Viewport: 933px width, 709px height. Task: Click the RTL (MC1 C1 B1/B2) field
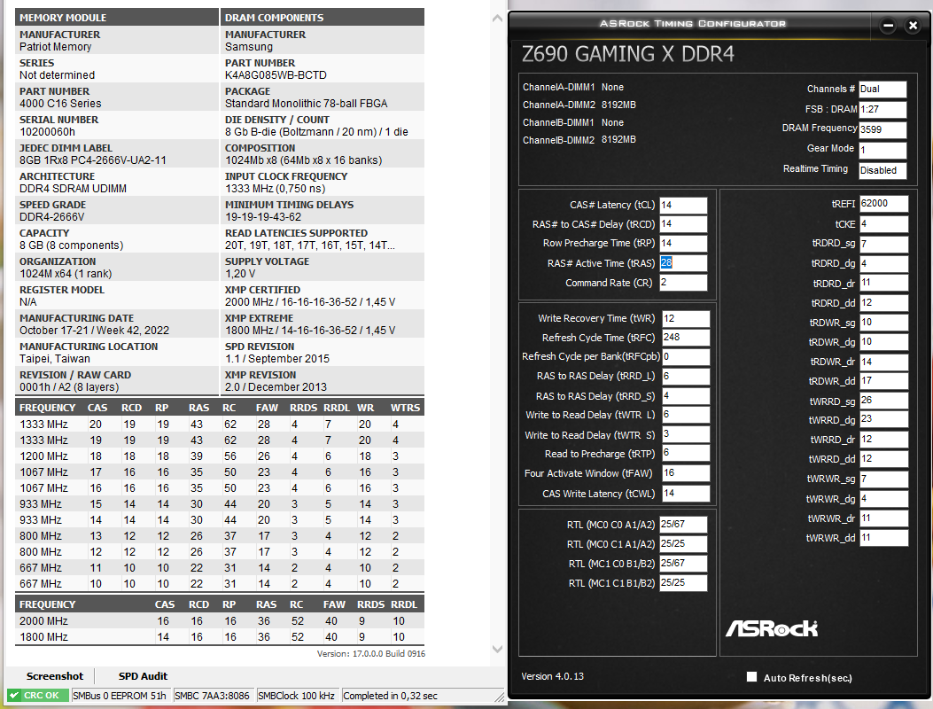coord(683,583)
